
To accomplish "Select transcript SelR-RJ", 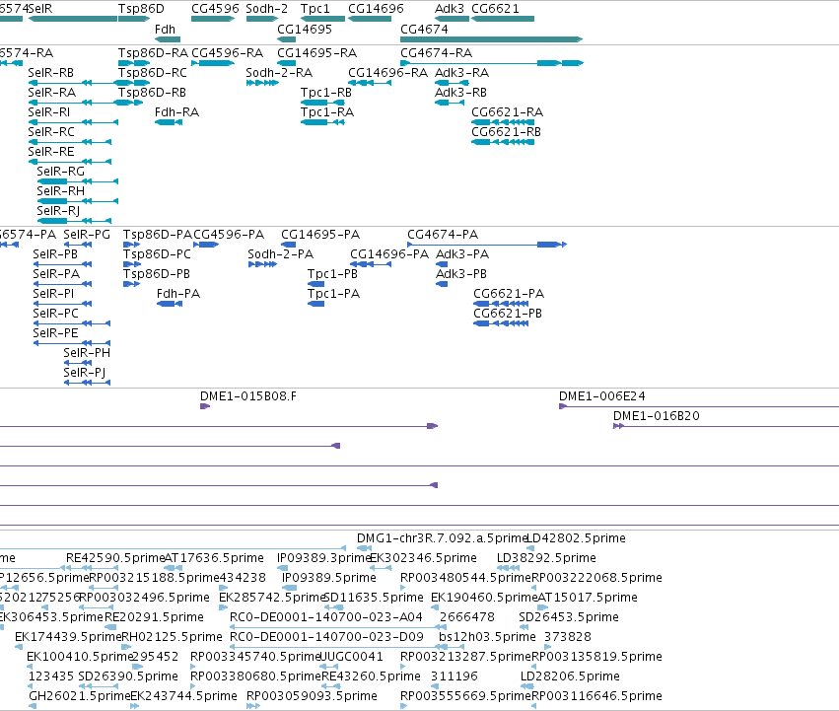I will tap(58, 211).
